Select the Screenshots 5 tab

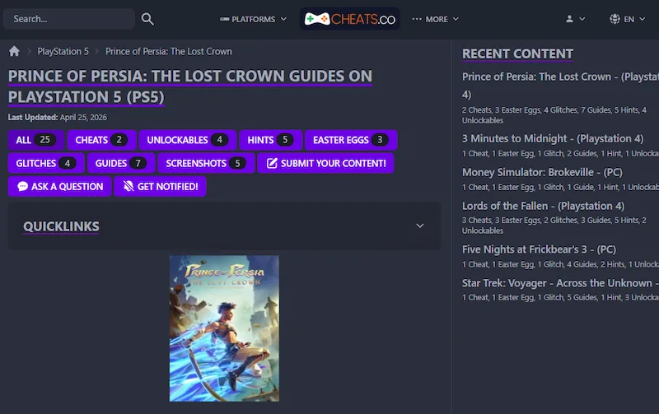tap(206, 163)
